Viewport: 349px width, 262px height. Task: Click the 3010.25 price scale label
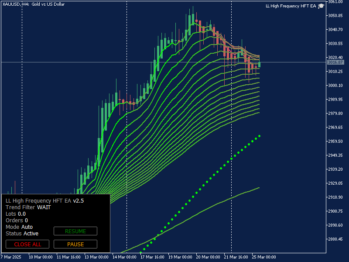tap(335, 71)
